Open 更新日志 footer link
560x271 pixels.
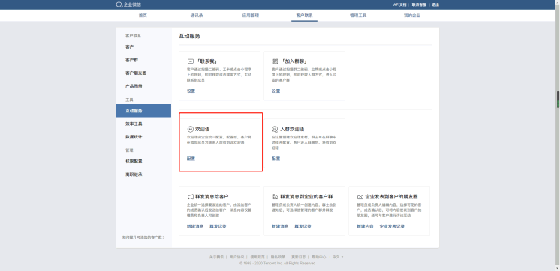pyautogui.click(x=299, y=257)
